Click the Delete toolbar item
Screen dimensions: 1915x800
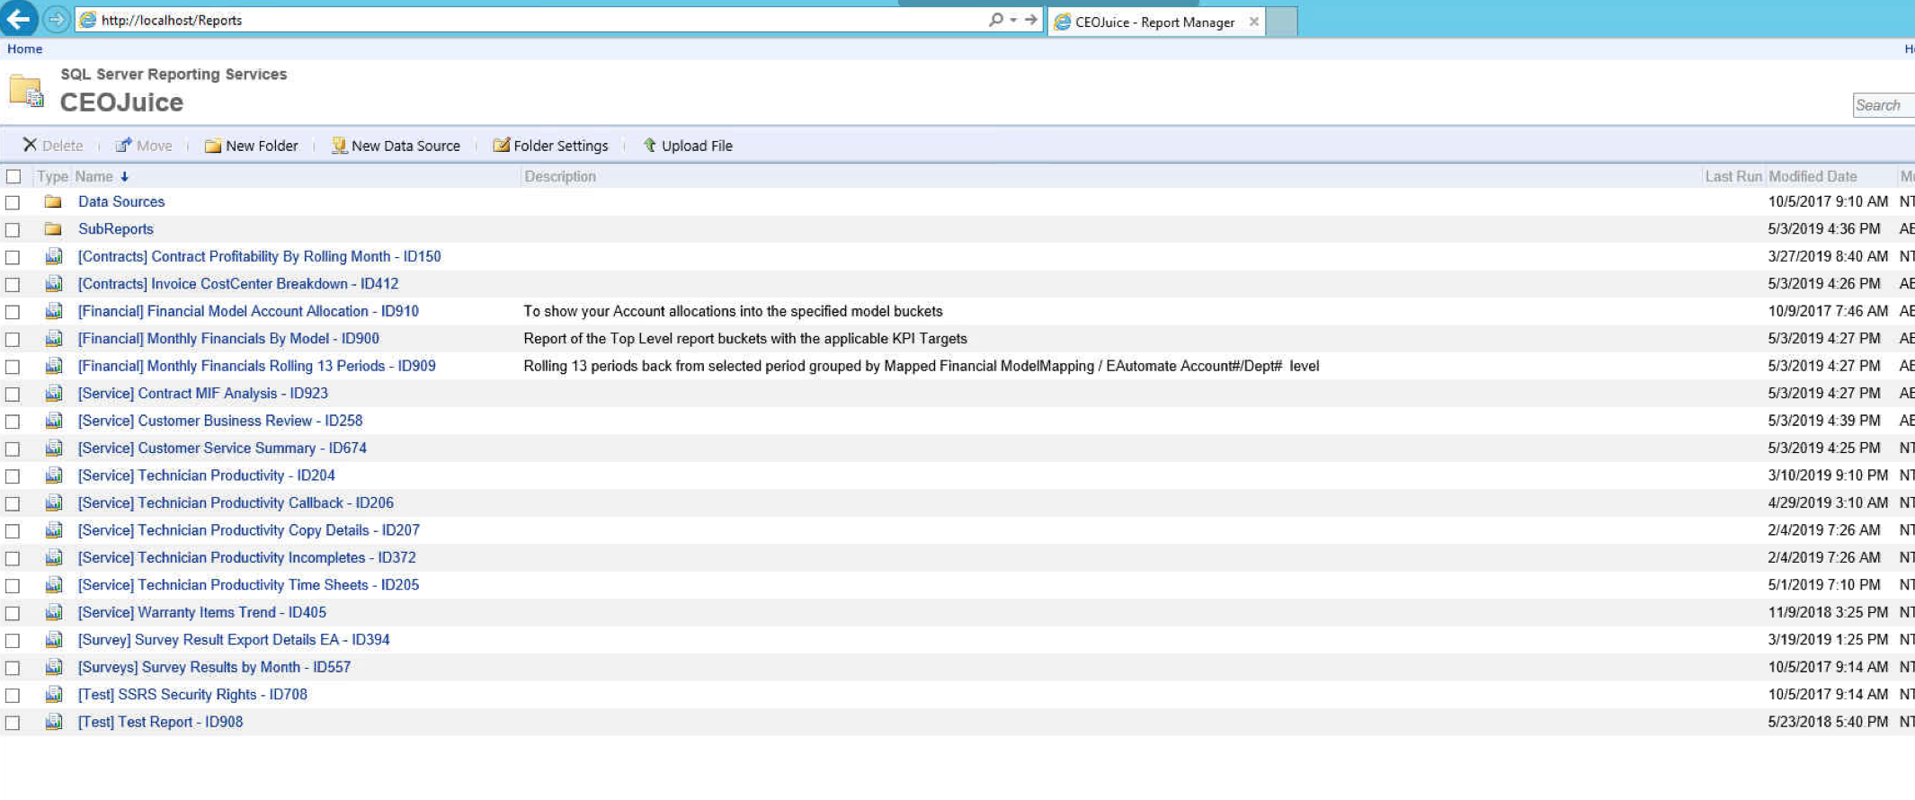52,146
